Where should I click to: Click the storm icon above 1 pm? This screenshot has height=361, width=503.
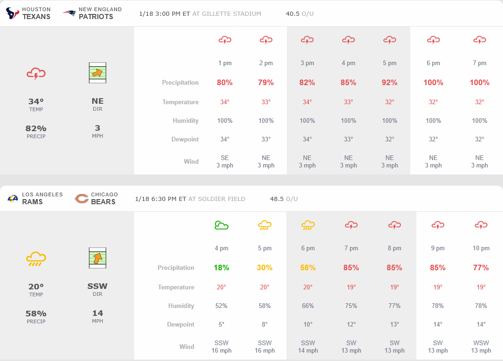pyautogui.click(x=225, y=40)
